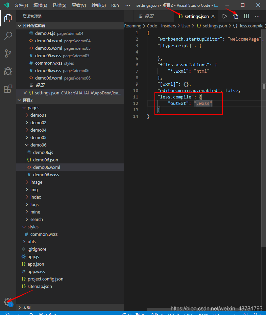
Task: Open demo06.json in the file tree
Action: click(70, 160)
